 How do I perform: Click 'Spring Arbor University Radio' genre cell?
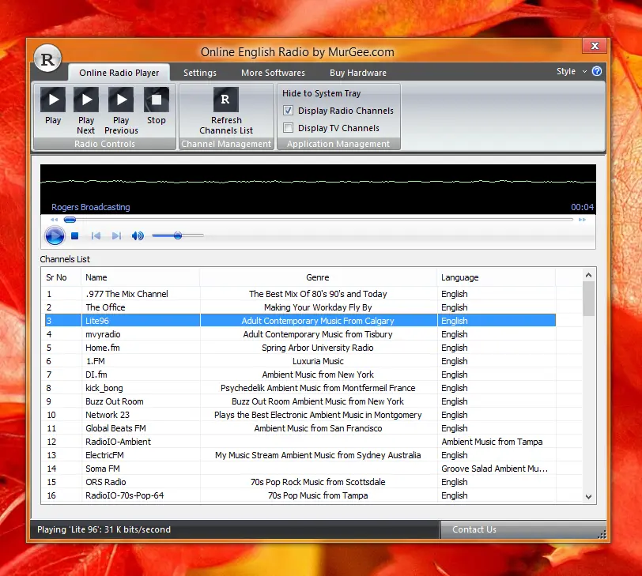point(318,348)
